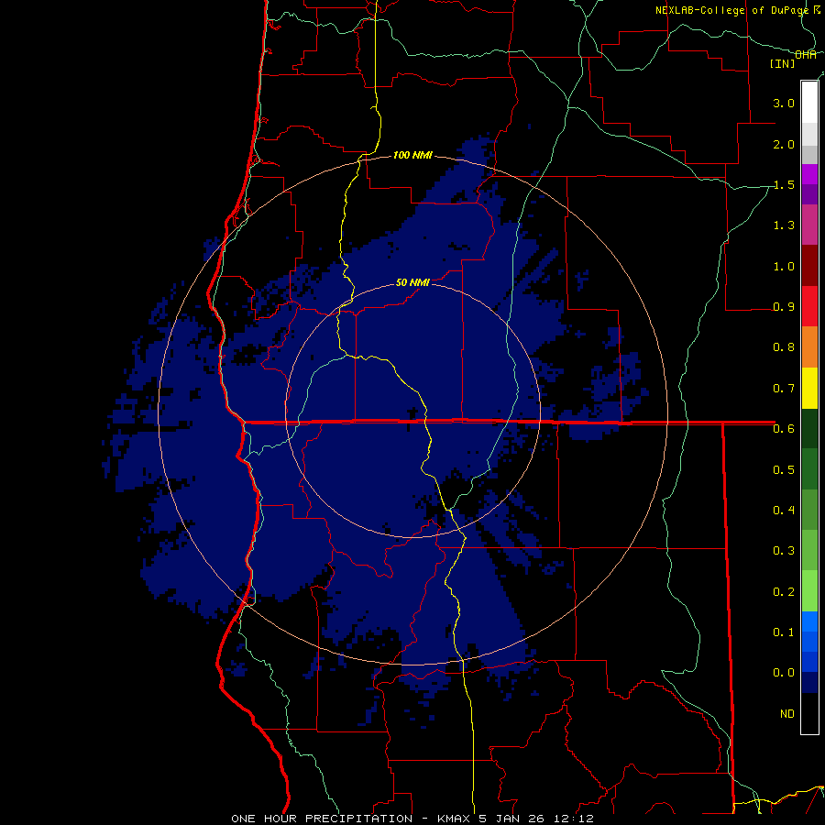Click the OHA product code label
825x825 pixels.
pos(806,55)
